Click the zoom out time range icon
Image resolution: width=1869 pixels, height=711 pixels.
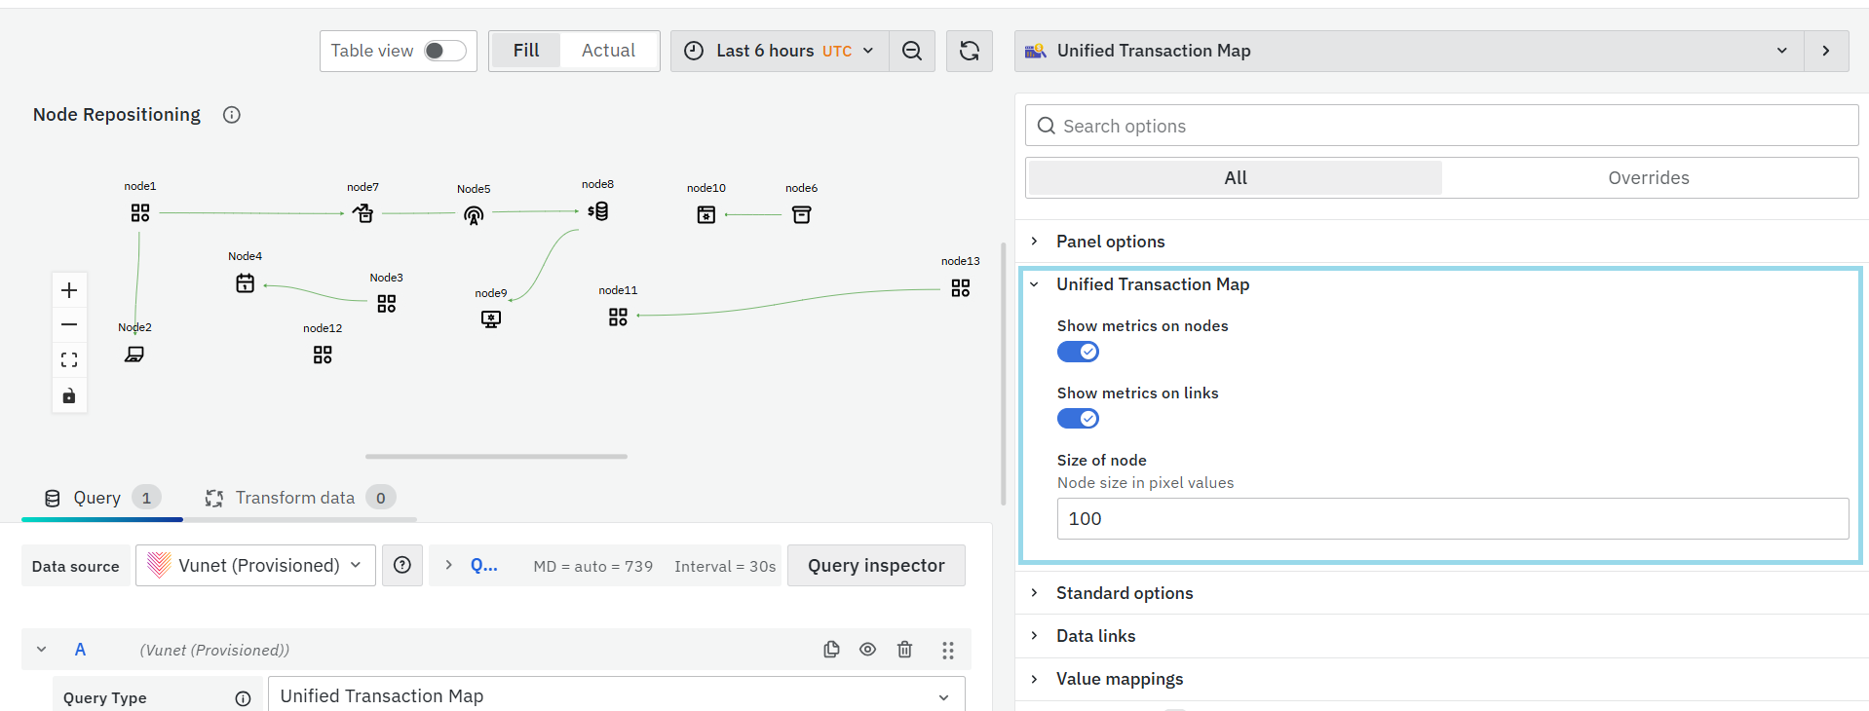pos(912,51)
